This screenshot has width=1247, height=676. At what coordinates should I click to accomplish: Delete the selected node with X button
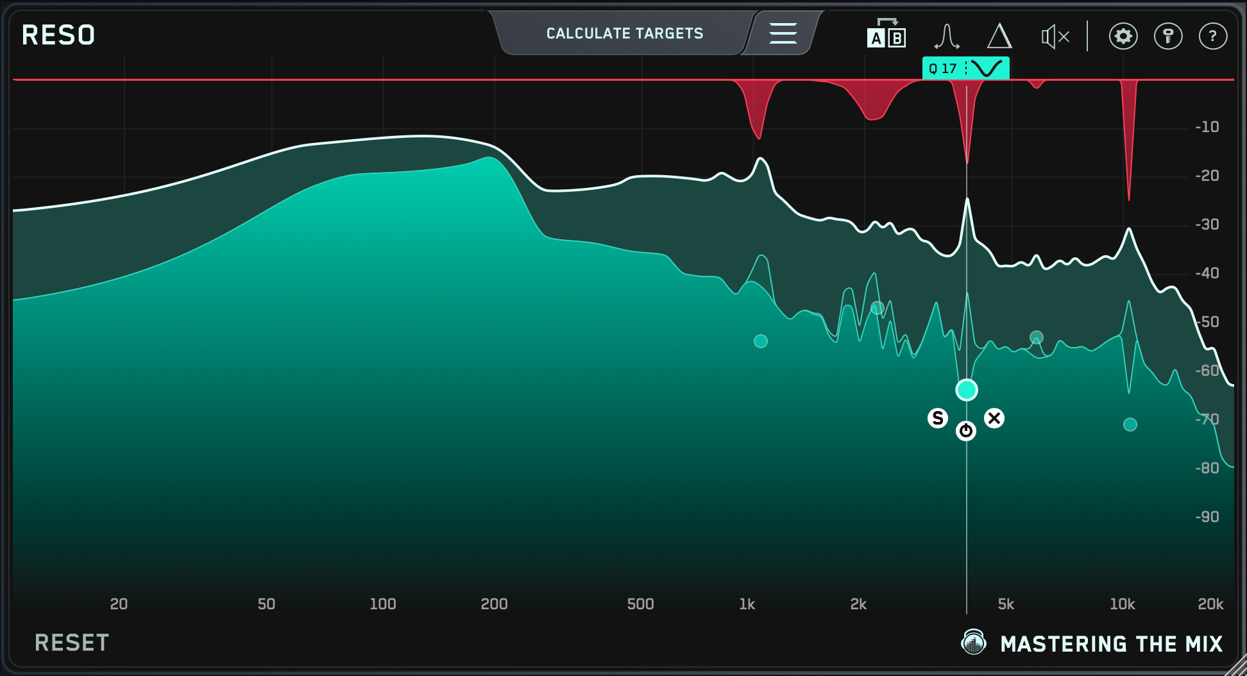coord(994,418)
